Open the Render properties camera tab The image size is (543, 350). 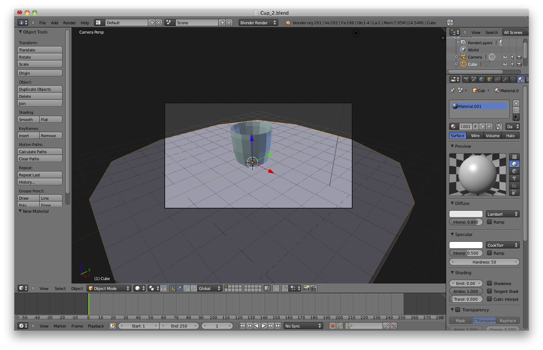click(466, 79)
